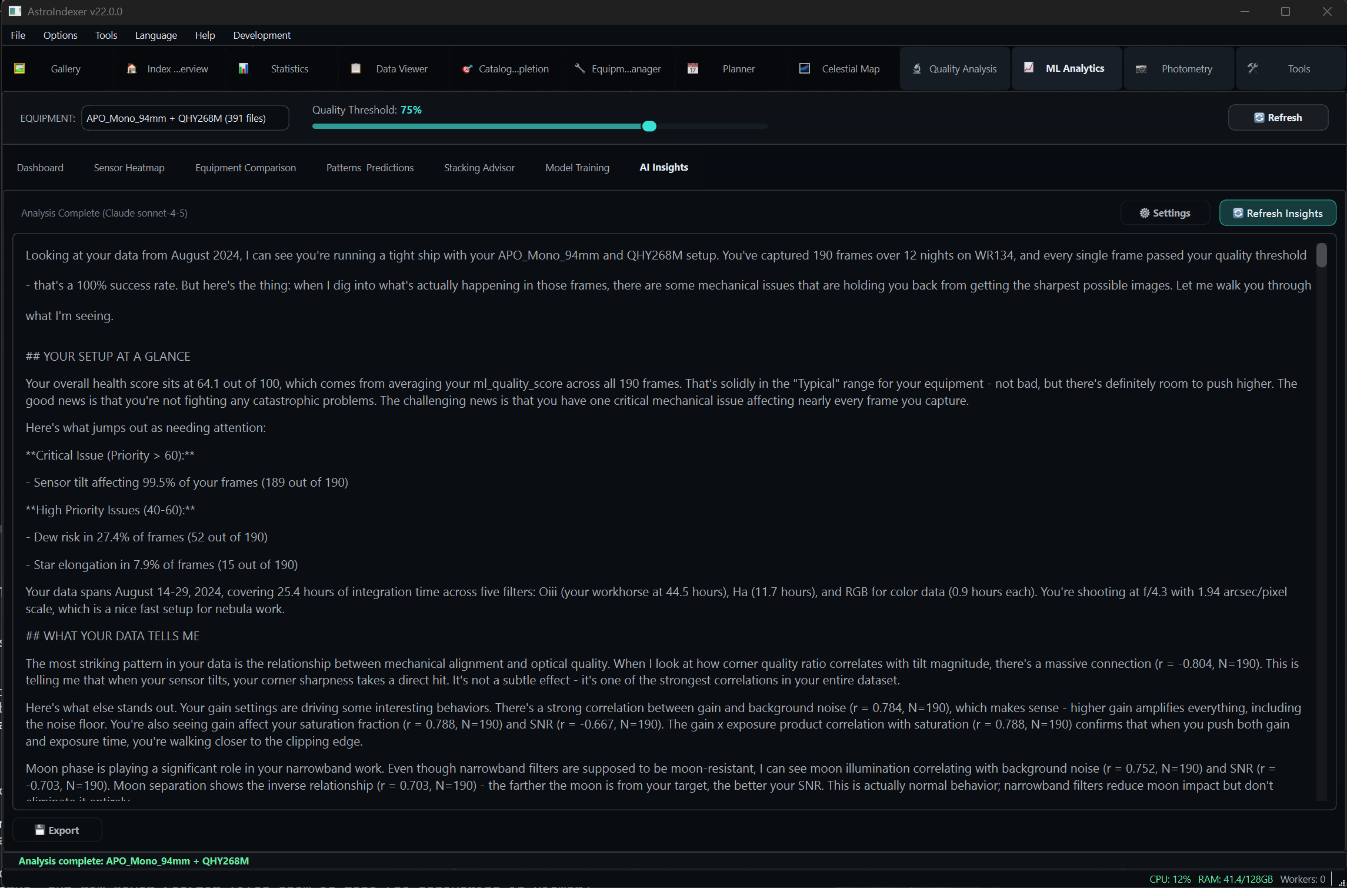This screenshot has height=888, width=1347.
Task: Open the Language menu
Action: click(x=156, y=35)
